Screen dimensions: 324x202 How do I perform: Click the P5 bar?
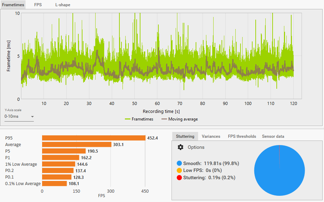64,151
